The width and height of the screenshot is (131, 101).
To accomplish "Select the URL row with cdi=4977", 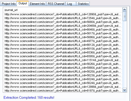I will (63, 41).
